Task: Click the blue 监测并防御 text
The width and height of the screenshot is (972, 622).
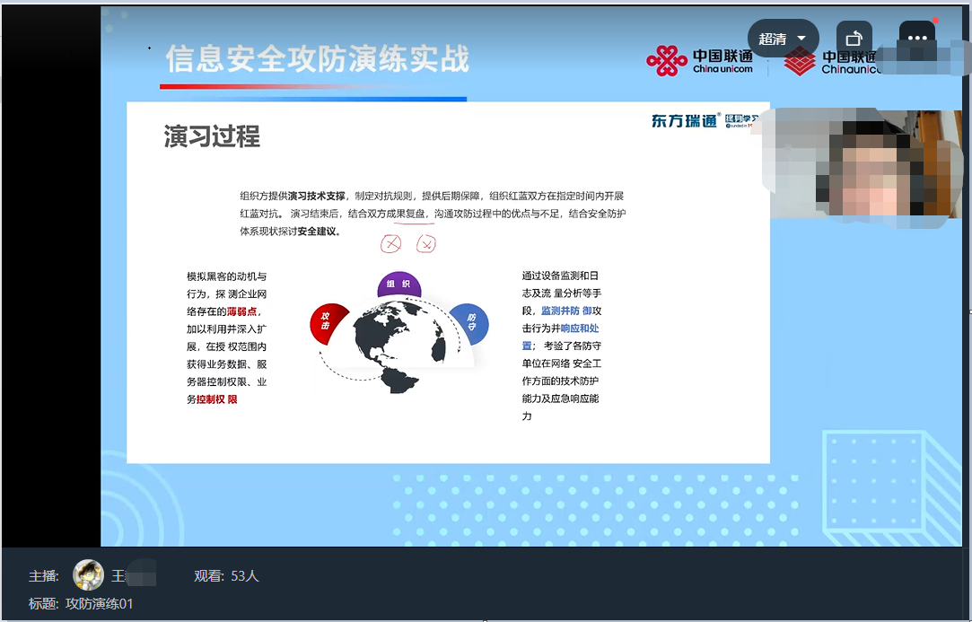Action: [566, 311]
